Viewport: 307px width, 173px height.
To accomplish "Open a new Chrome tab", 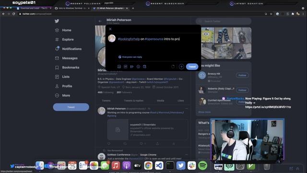I will coord(133,8).
